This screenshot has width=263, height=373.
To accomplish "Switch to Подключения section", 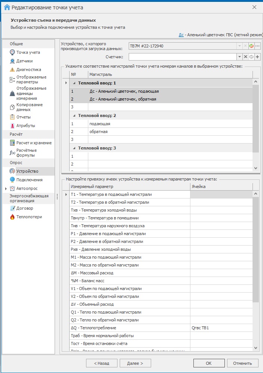I will (x=30, y=180).
